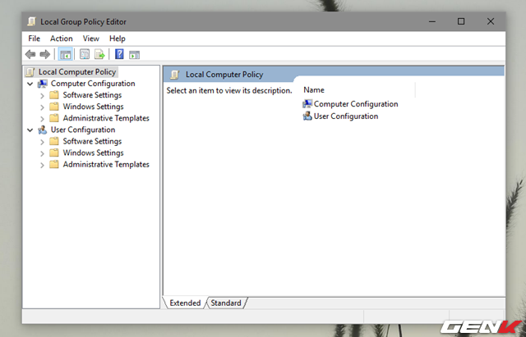Select Windows Settings label under Computer Configuration
Viewport: 526px width, 337px height.
pos(93,107)
